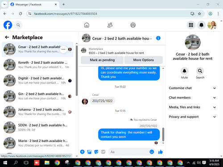Search in conversation magnifier icon
This screenshot has height=167, width=223.
pyautogui.click(x=200, y=71)
